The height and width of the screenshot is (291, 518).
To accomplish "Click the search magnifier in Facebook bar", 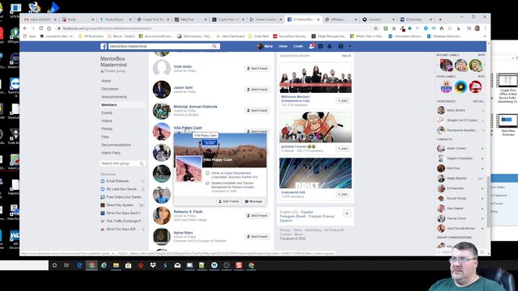I will (214, 46).
